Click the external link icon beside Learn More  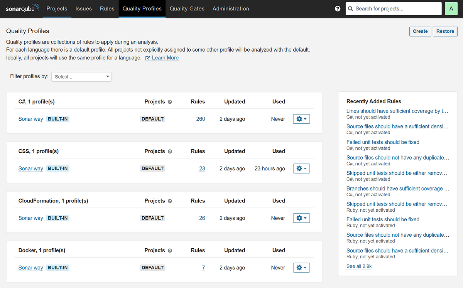[147, 57]
